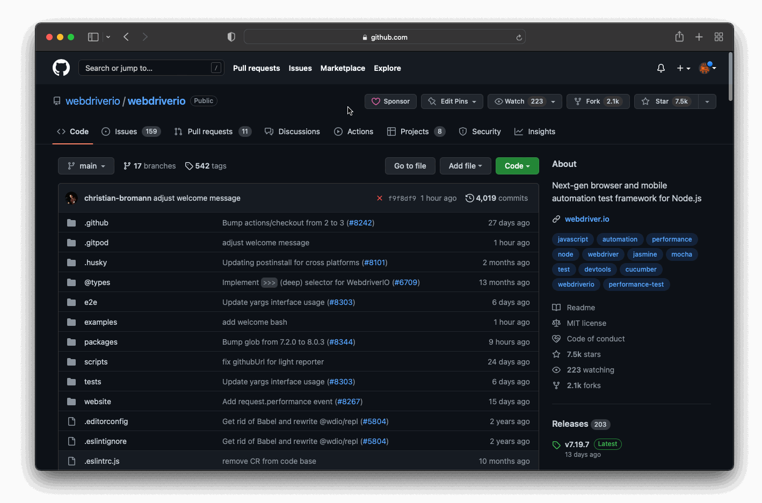Open the main branch selector
Screen dimensions: 762x503
86,166
